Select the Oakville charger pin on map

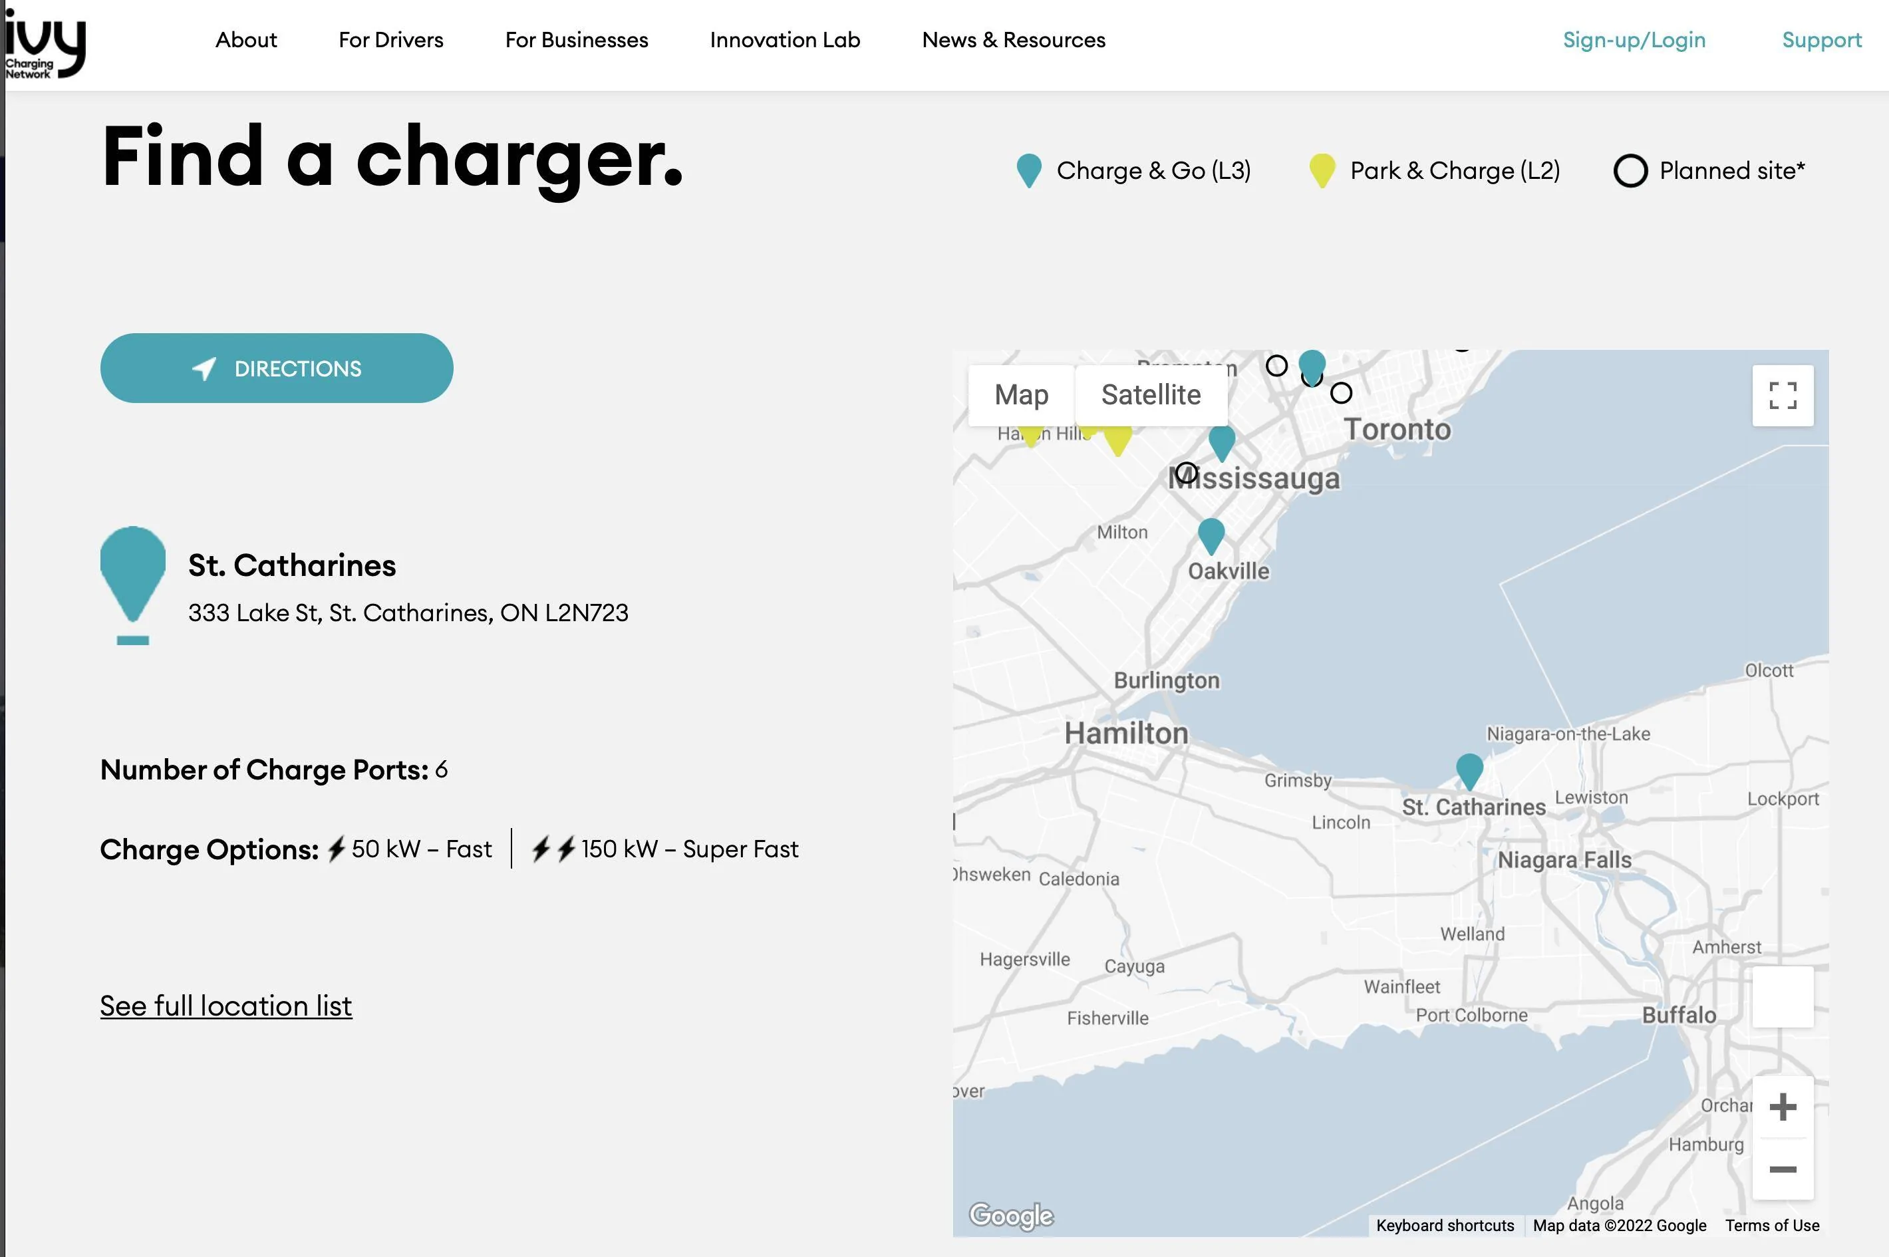pos(1211,535)
